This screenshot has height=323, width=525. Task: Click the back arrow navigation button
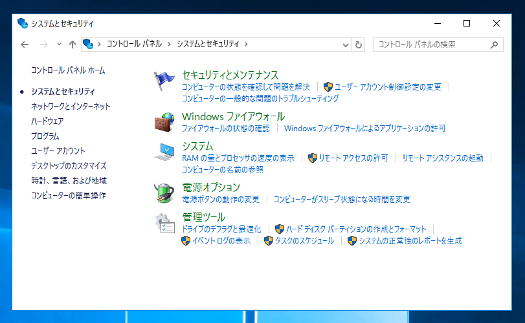pos(25,45)
